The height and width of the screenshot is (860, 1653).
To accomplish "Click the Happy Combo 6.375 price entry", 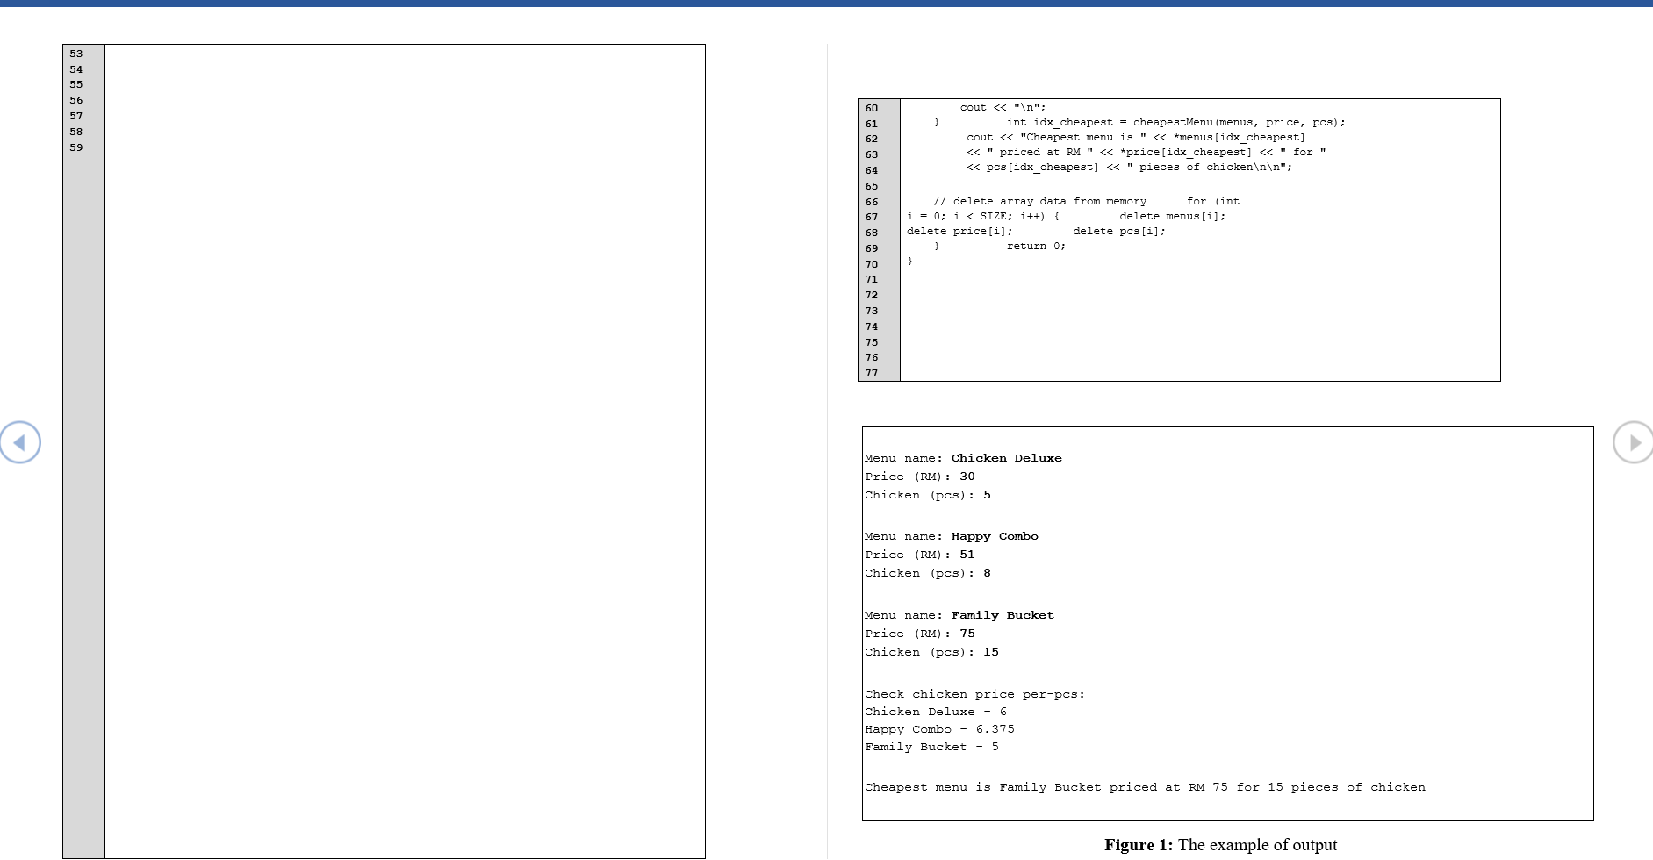I will [939, 728].
